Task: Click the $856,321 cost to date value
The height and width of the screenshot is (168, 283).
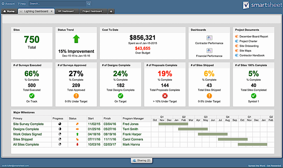Action: coord(143,37)
